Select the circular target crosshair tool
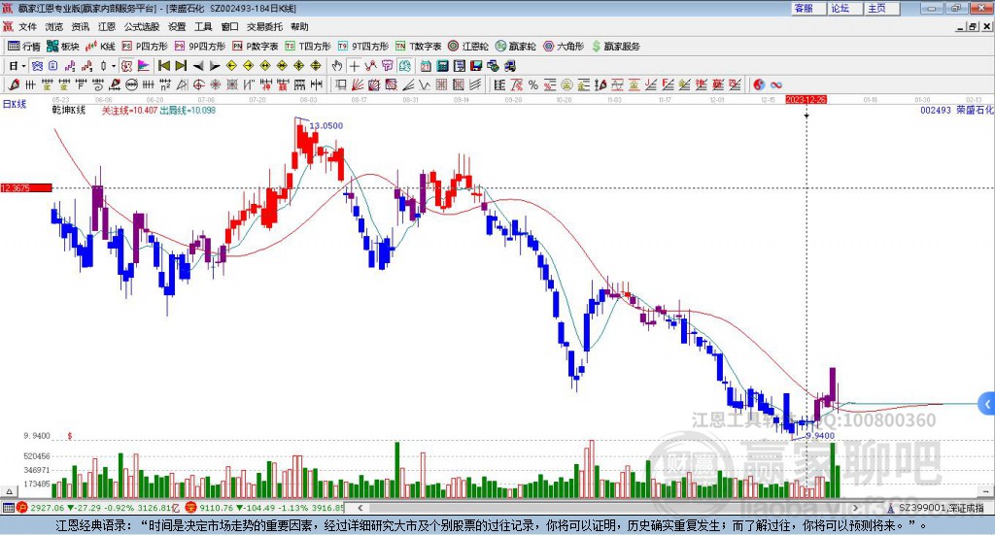Screen dimensions: 995x535 pyautogui.click(x=198, y=84)
